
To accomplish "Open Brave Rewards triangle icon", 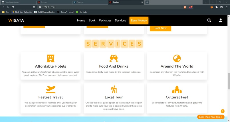I will coord(190,7).
